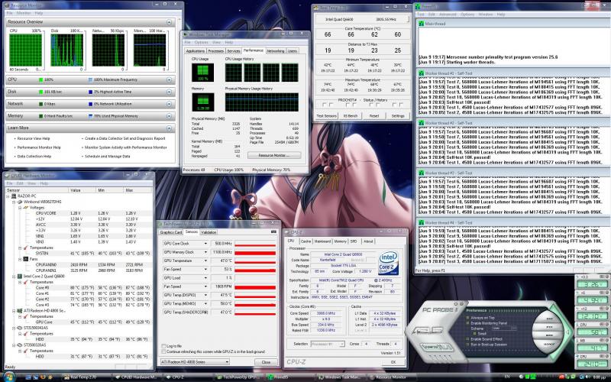Click Prime95 Main thread window icon
Image resolution: width=611 pixels, height=382 pixels.
pos(422,24)
